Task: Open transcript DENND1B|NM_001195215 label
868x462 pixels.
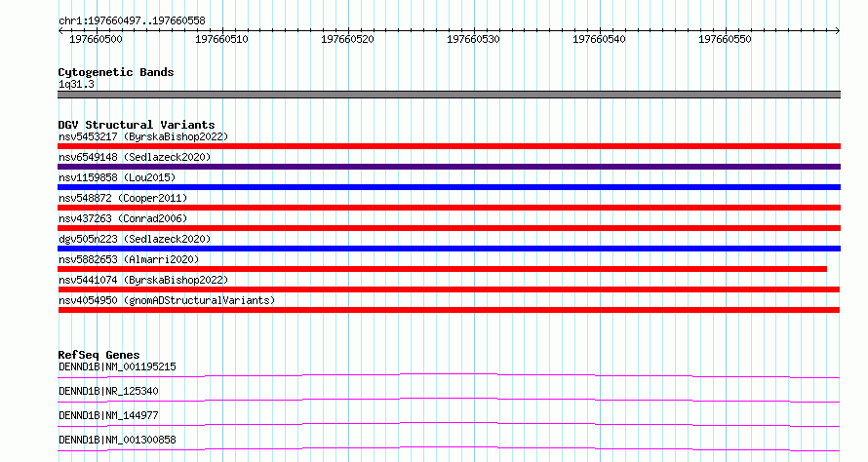Action: pyautogui.click(x=117, y=366)
